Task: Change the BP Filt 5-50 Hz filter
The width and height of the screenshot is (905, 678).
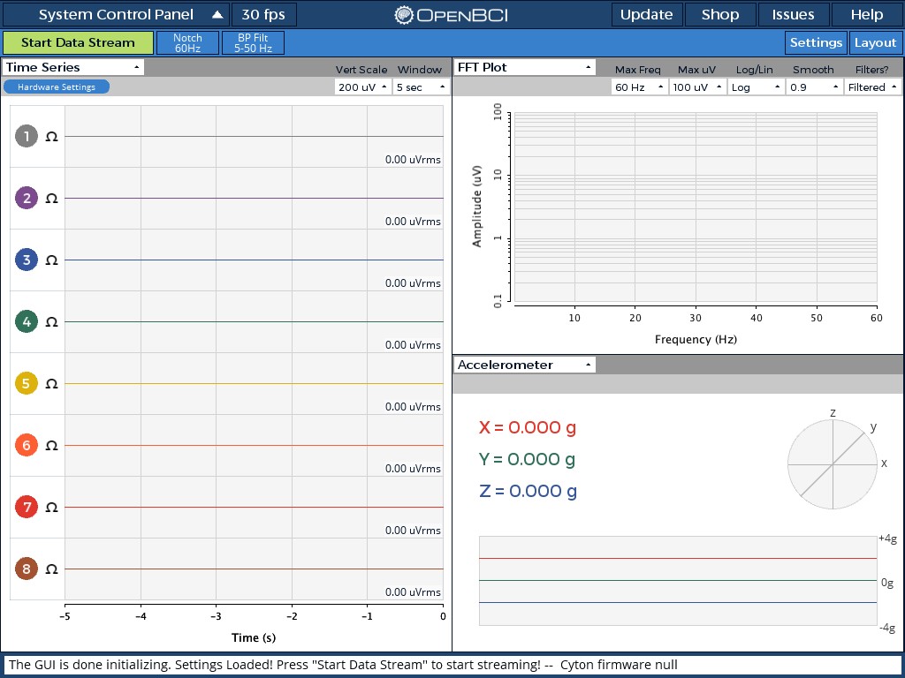Action: 253,42
